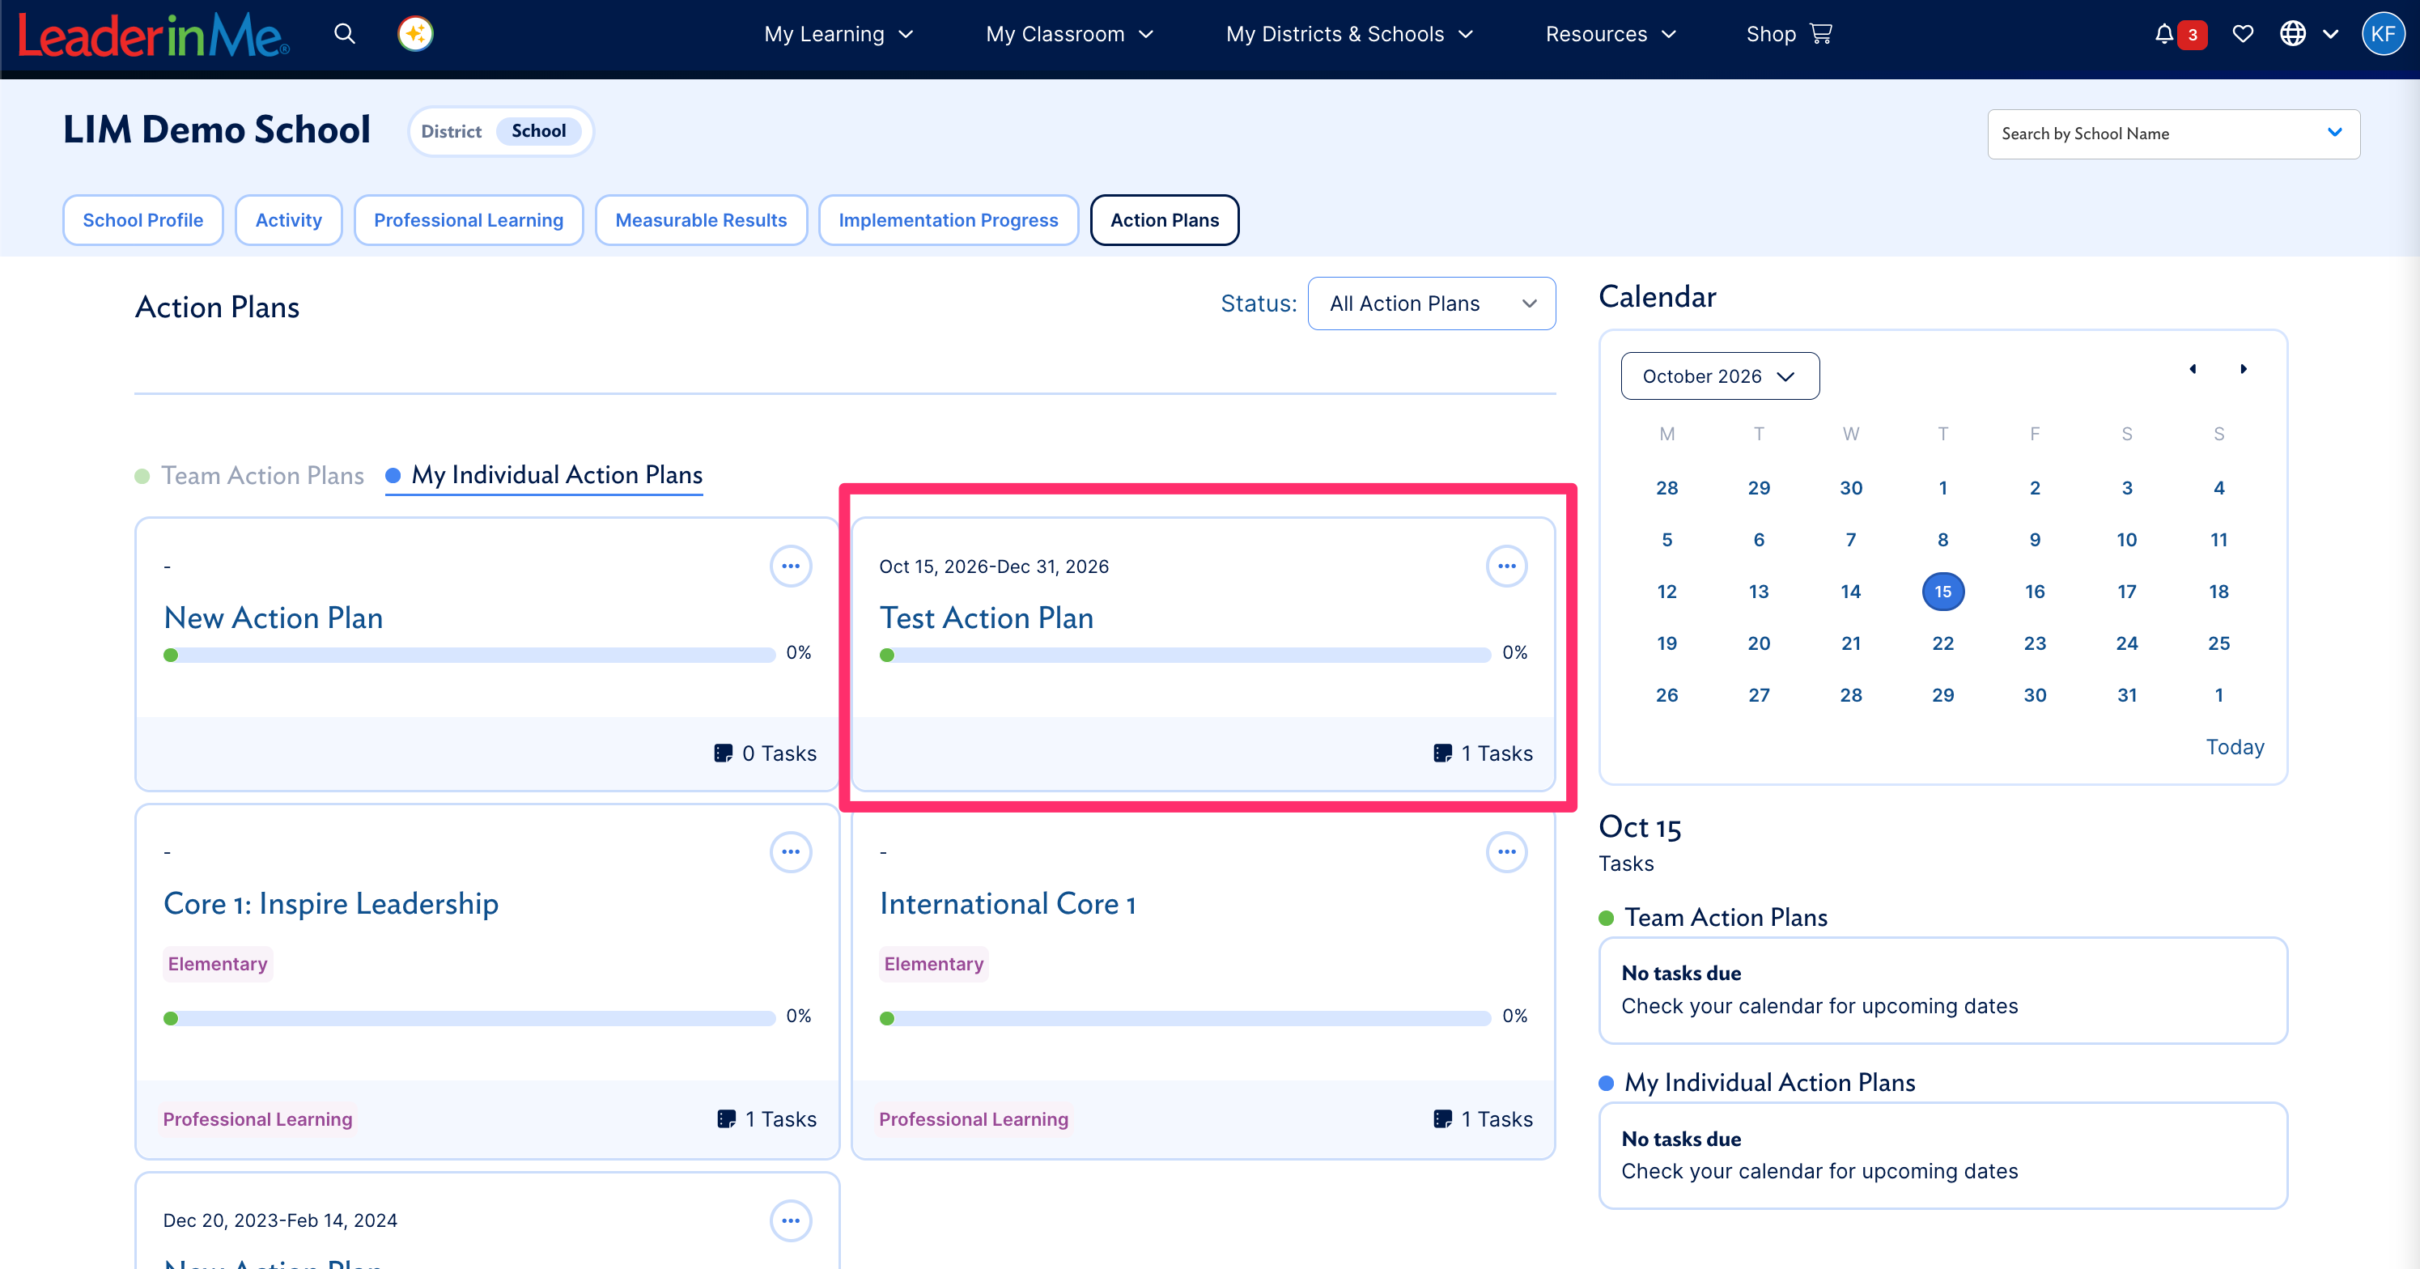Screen dimensions: 2420x1269
Task: Click International Core 1 progress bar
Action: [x=1185, y=1018]
